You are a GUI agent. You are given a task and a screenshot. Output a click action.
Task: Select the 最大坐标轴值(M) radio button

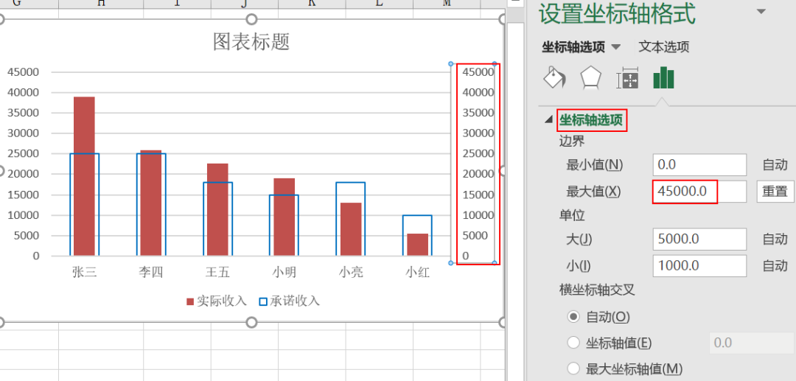pos(573,368)
